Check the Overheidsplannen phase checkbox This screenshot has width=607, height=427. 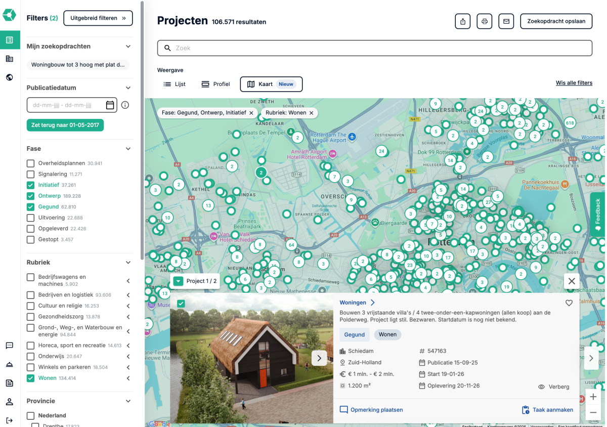pyautogui.click(x=31, y=163)
